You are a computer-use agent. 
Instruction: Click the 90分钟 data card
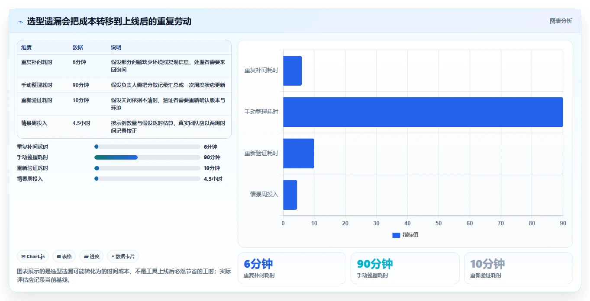405,268
